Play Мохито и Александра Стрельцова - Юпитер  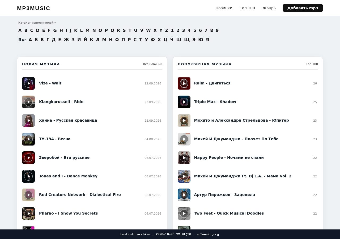(184, 121)
